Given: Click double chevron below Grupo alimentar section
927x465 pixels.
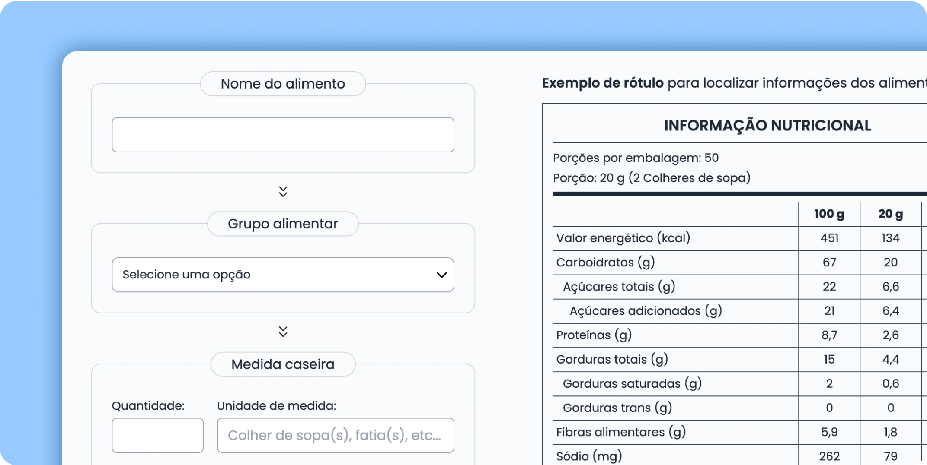Looking at the screenshot, I should coord(283,332).
